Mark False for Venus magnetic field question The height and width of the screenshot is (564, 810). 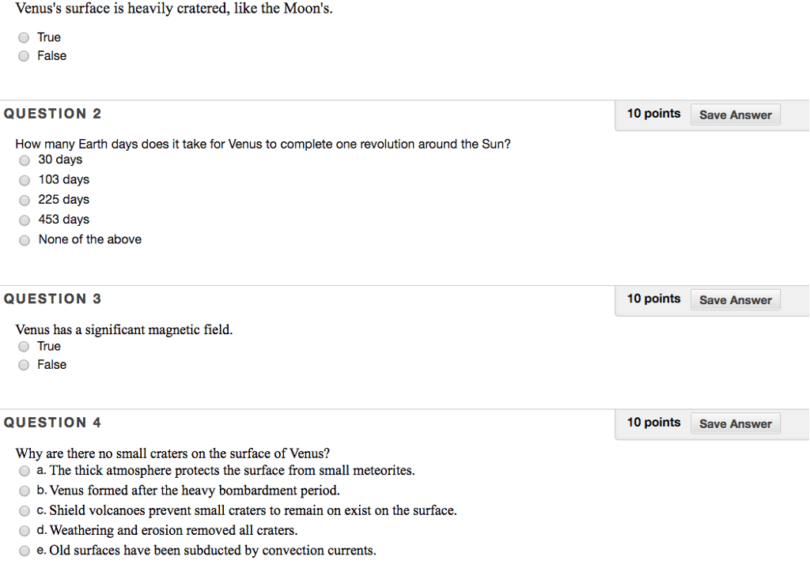tap(24, 365)
